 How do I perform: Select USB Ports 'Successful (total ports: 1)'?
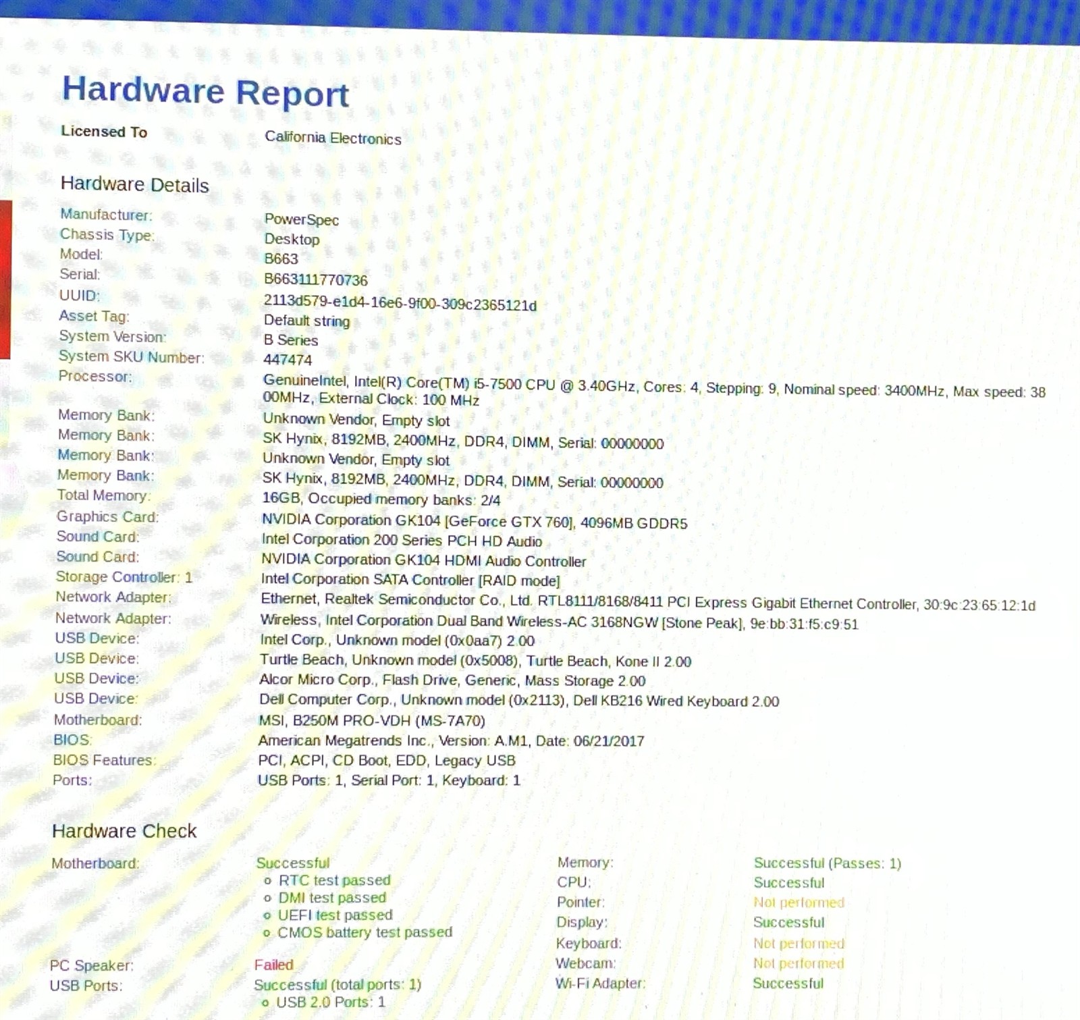coord(337,984)
